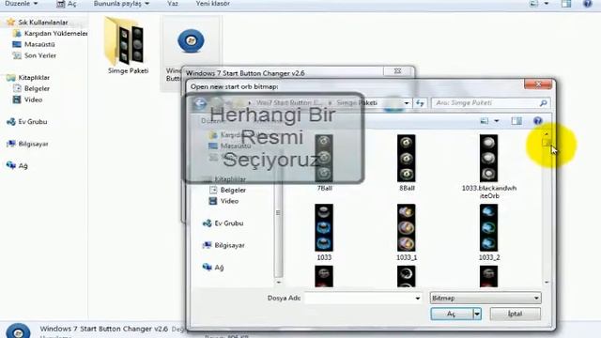Click the Dosya Adı filename input field
This screenshot has width=601, height=338.
[359, 298]
